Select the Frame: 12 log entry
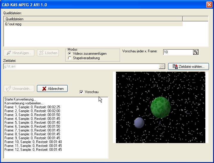214x163 pixels. coord(33,150)
